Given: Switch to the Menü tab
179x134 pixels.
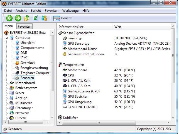Looking at the screenshot, I should [9, 26].
